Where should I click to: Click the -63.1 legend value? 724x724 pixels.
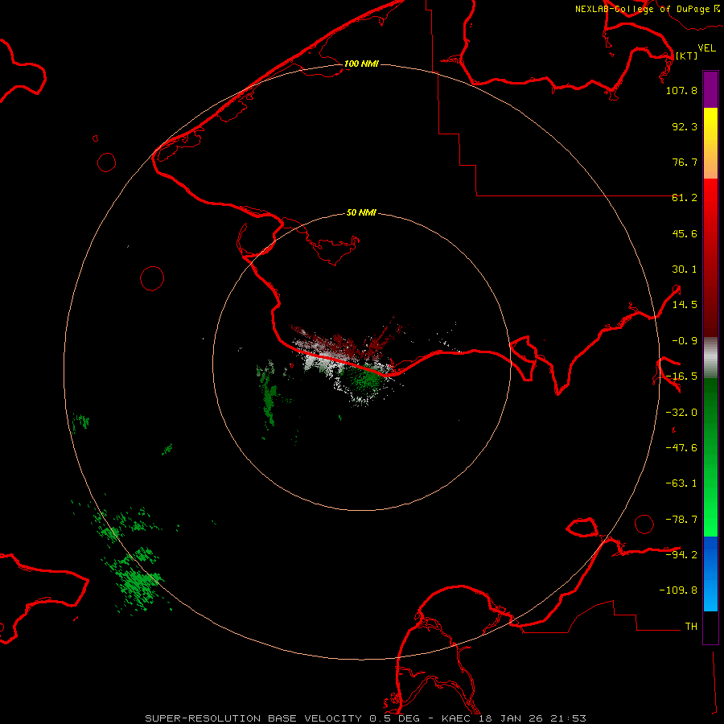click(x=681, y=484)
